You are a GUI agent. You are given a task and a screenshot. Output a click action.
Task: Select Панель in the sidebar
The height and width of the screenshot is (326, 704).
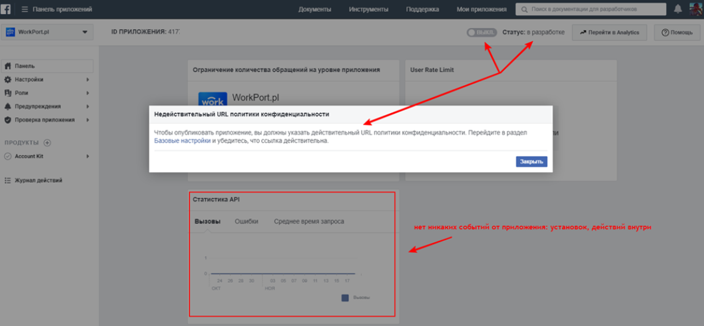(x=47, y=66)
